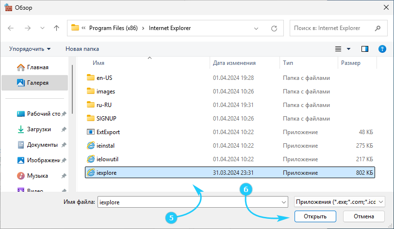Open the Приложения file type filter dropdown
Screen dimensions: 394x229
pos(340,202)
